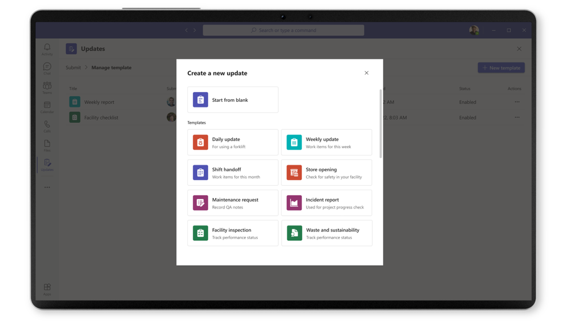Click Enabled status for Weekly report
This screenshot has width=570, height=324.
tap(467, 102)
